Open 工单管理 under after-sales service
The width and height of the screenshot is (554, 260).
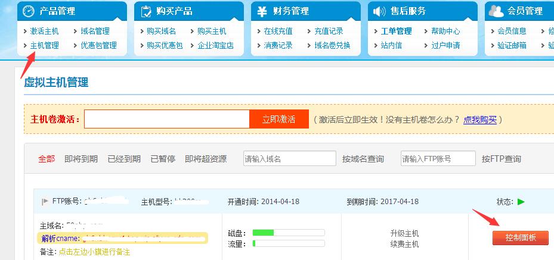pyautogui.click(x=396, y=31)
